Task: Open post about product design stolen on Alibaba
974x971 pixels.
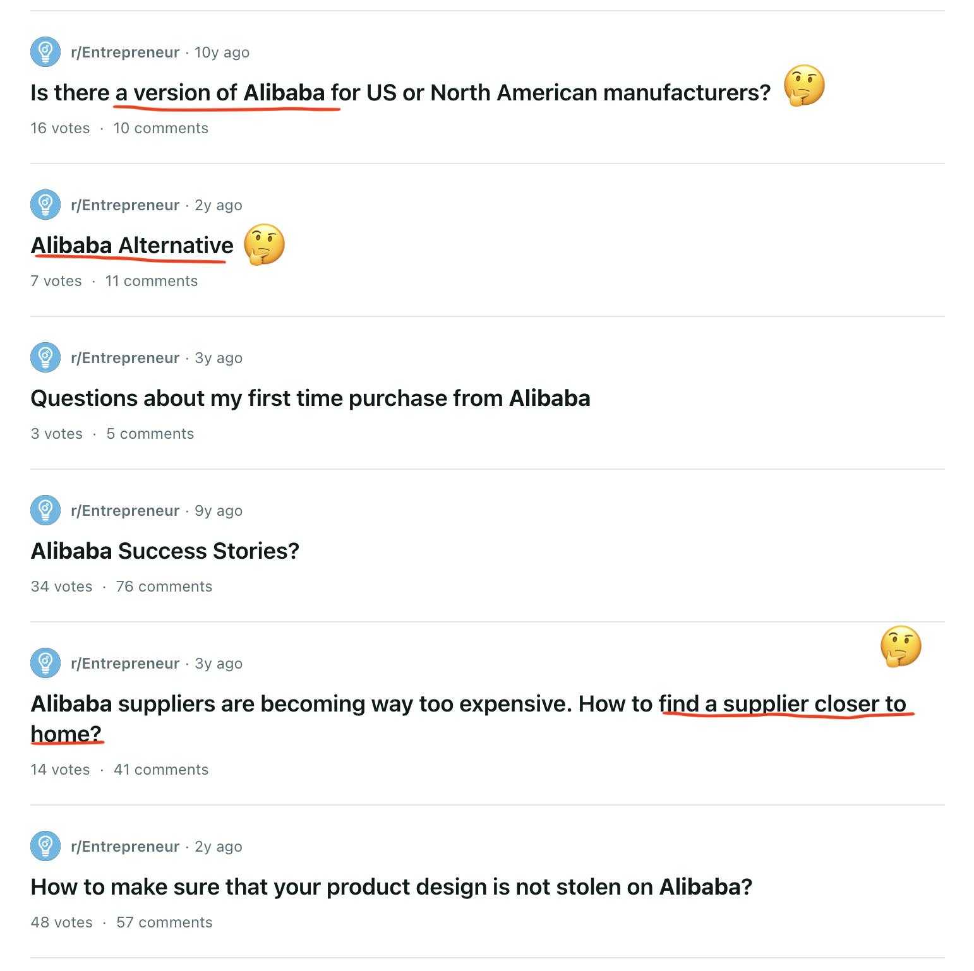Action: coord(391,887)
